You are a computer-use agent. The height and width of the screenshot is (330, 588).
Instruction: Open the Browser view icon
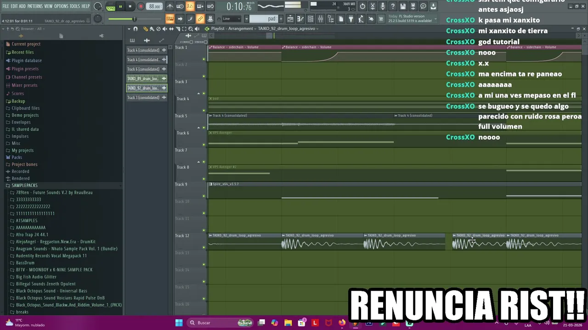[x=331, y=19]
